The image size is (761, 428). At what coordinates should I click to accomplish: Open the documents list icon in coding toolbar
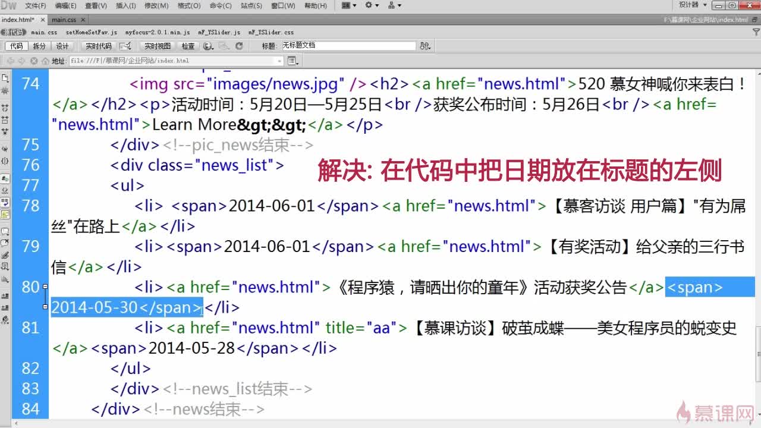[x=5, y=78]
